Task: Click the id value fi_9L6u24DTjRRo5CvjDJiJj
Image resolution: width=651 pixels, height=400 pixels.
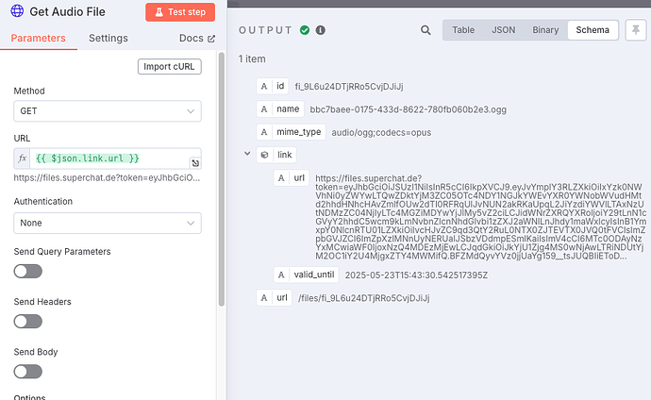Action: click(x=349, y=87)
